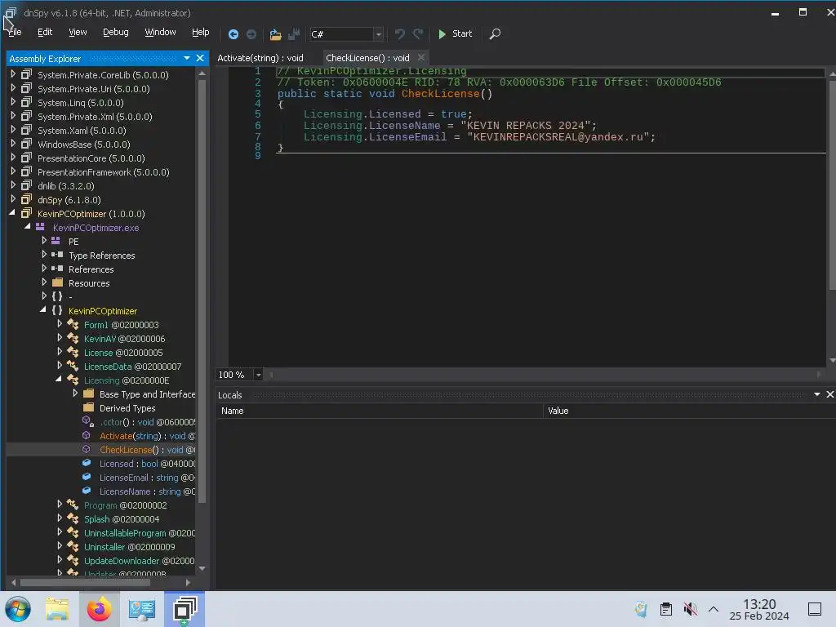Expand the dnlib (3.3.2.0) node
This screenshot has width=836, height=627.
coord(13,185)
